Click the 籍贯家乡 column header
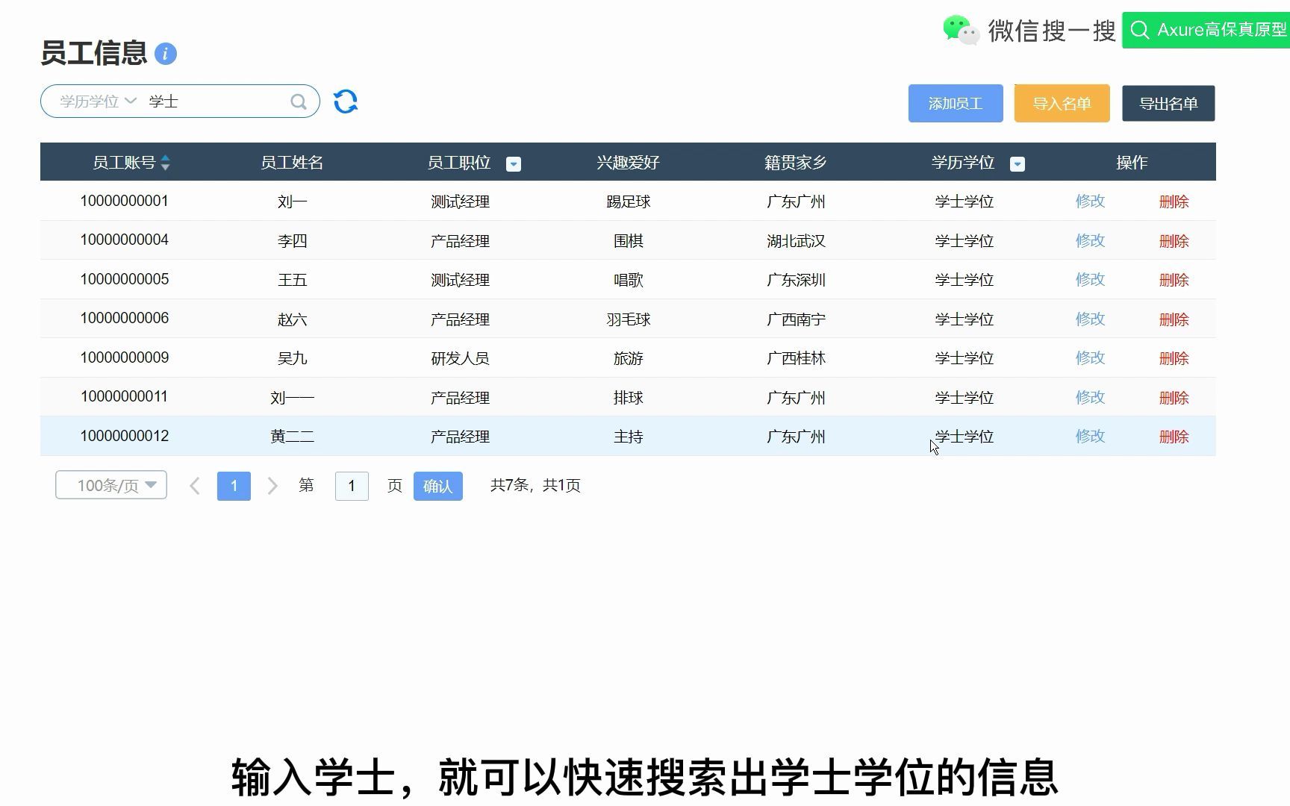The height and width of the screenshot is (806, 1290). point(796,163)
